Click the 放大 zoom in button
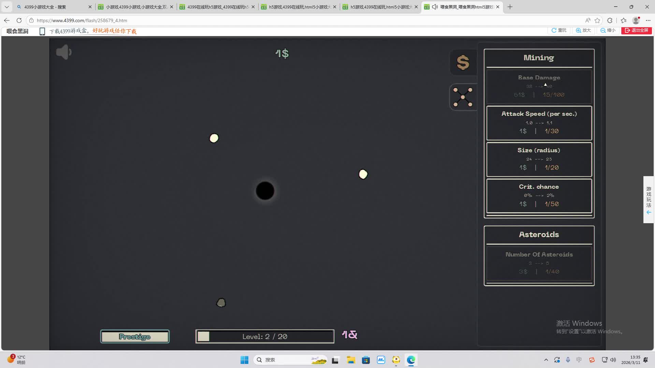Screen dimensions: 655x368 [x=583, y=30]
